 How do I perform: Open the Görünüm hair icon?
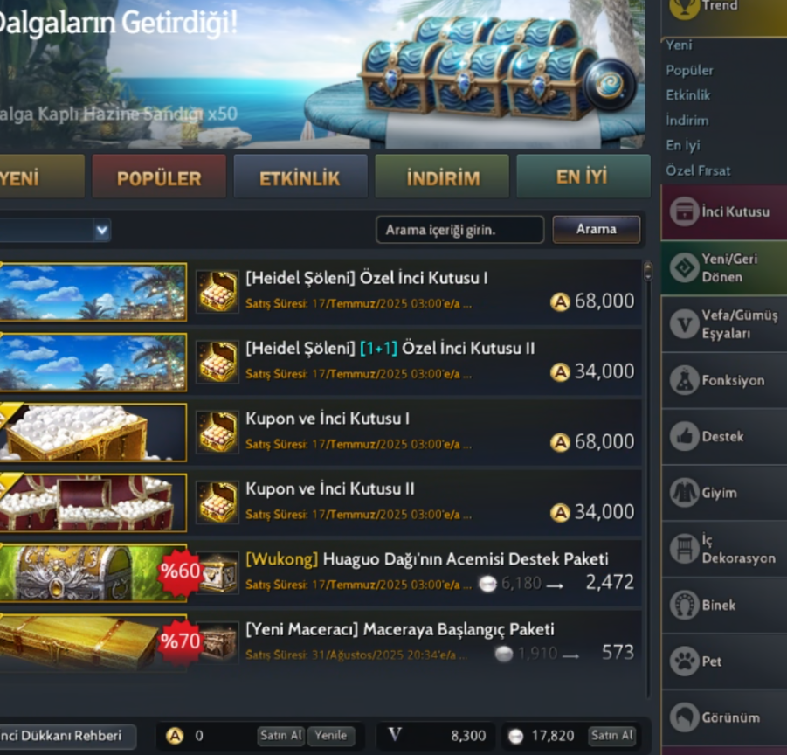[684, 717]
